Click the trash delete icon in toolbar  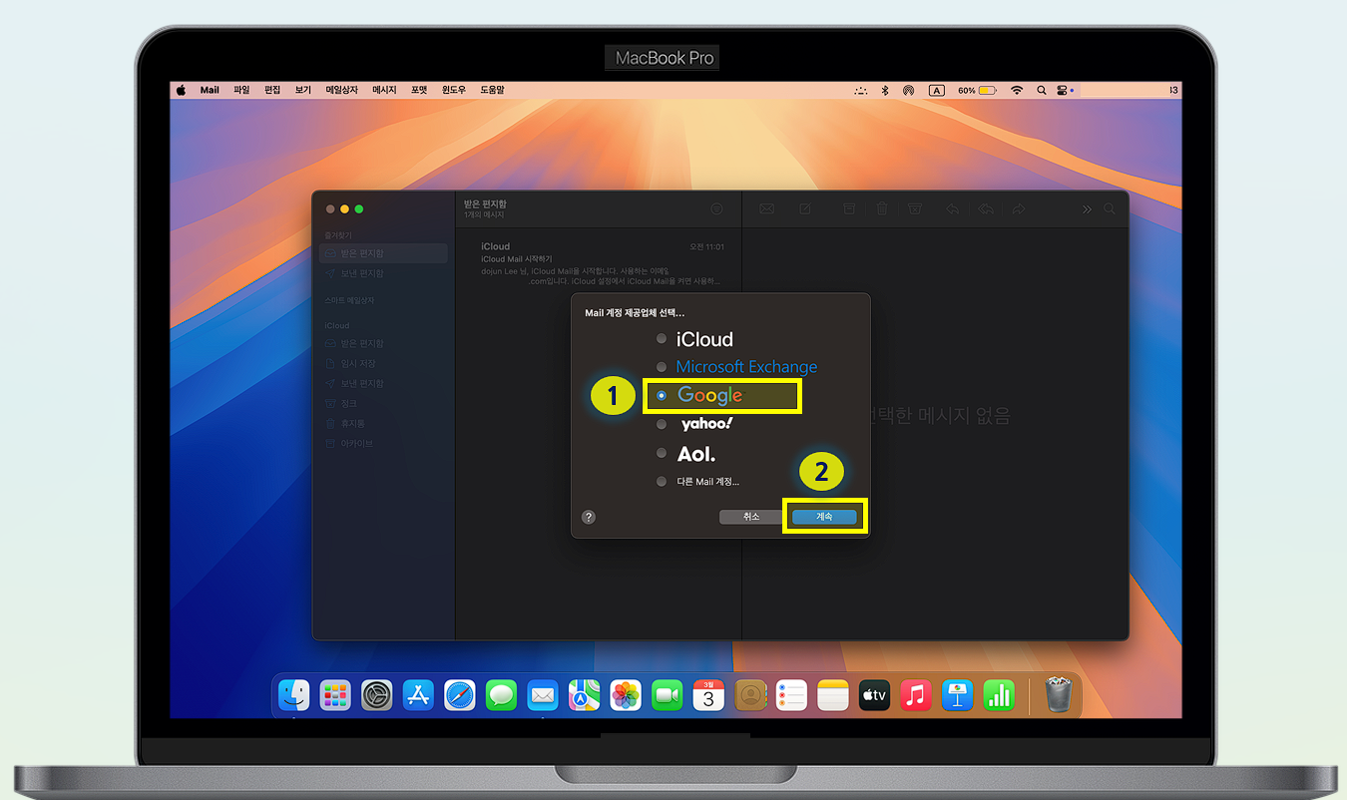[882, 209]
